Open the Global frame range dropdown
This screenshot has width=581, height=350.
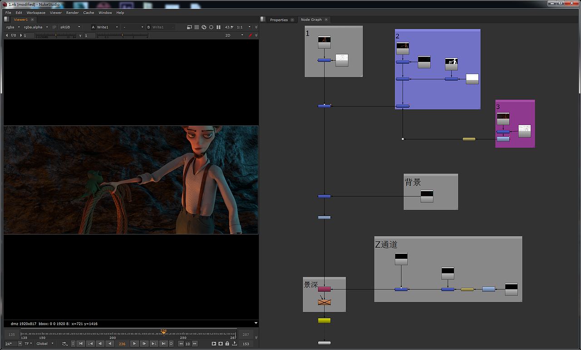44,344
